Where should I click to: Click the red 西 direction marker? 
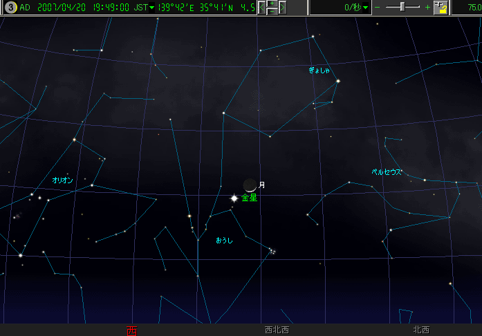click(131, 330)
